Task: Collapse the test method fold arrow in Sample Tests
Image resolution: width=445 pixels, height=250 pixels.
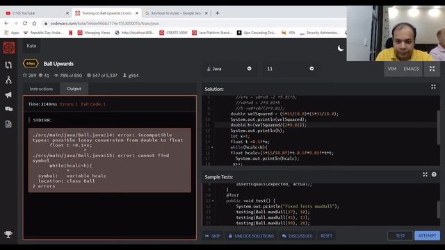Action: [x=213, y=201]
